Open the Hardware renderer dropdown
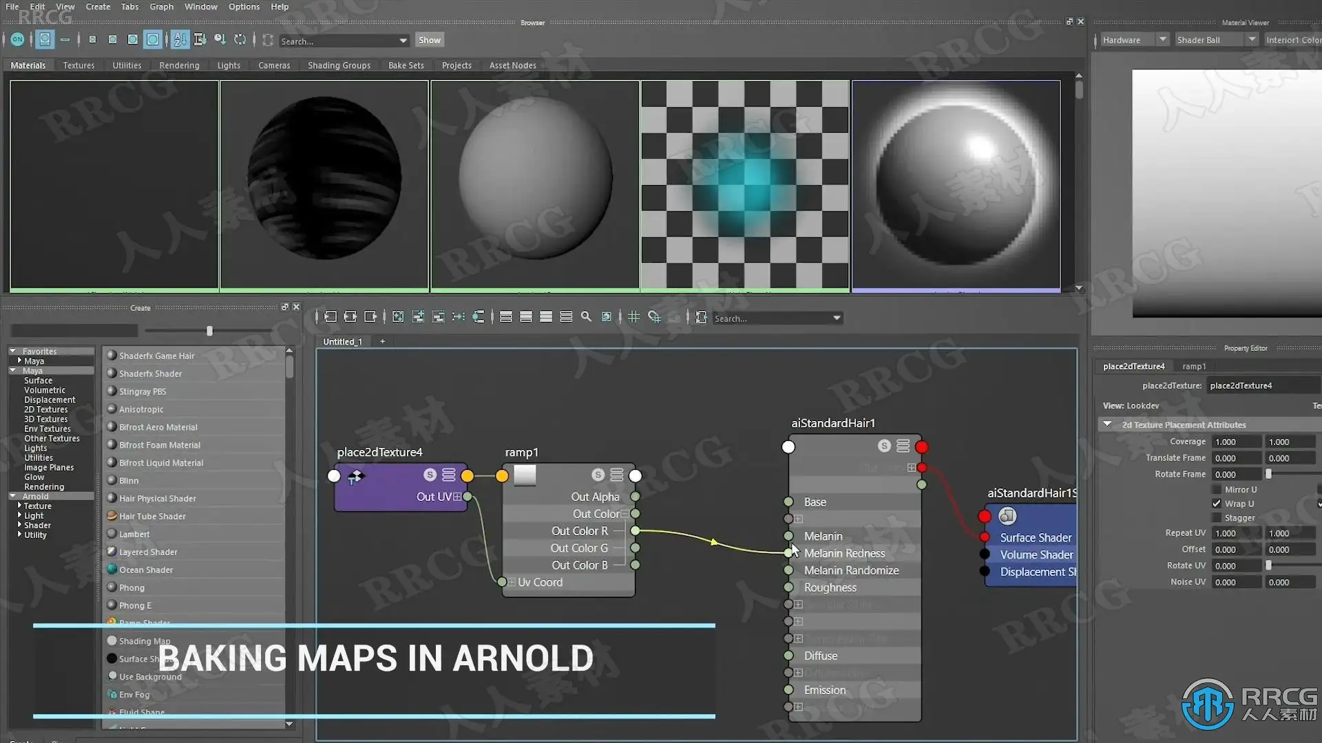Image resolution: width=1322 pixels, height=743 pixels. (x=1162, y=40)
